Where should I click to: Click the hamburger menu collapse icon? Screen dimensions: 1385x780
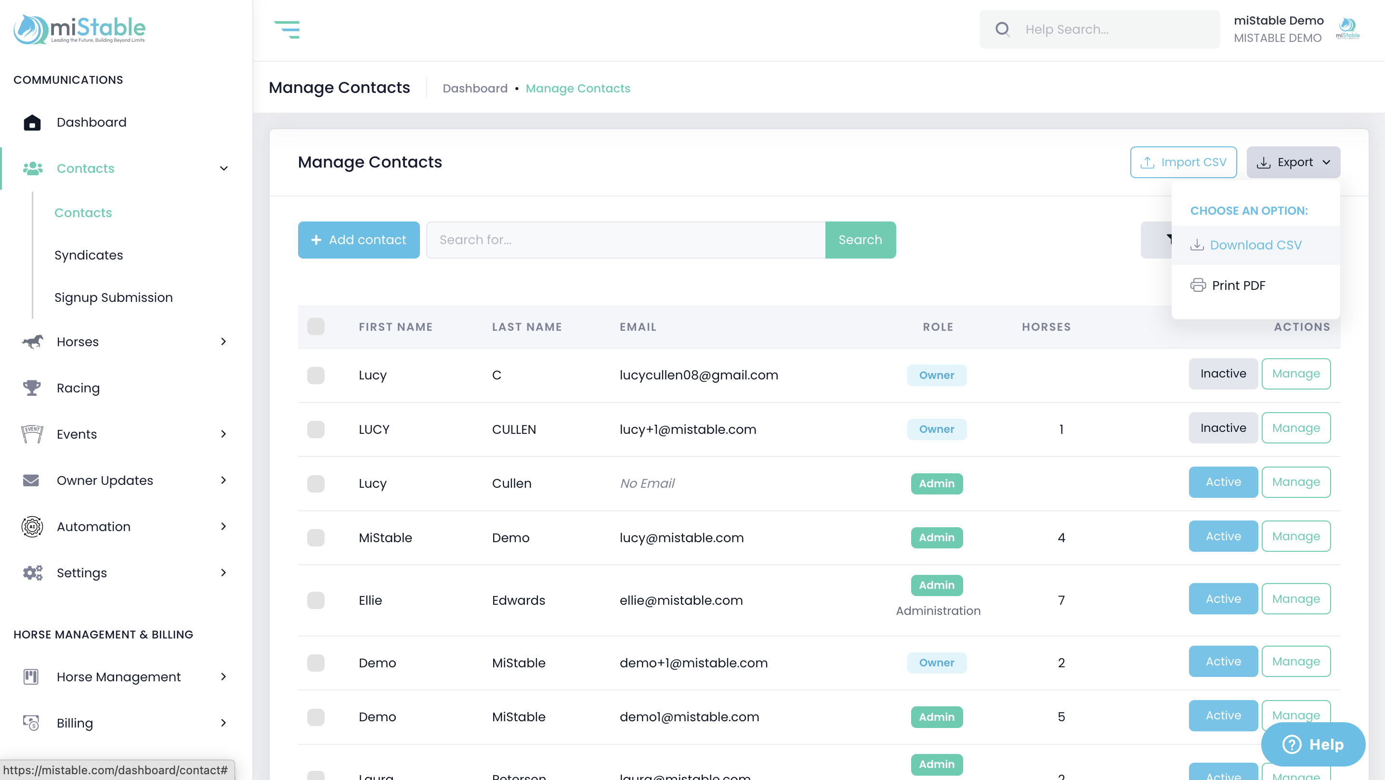pyautogui.click(x=287, y=29)
